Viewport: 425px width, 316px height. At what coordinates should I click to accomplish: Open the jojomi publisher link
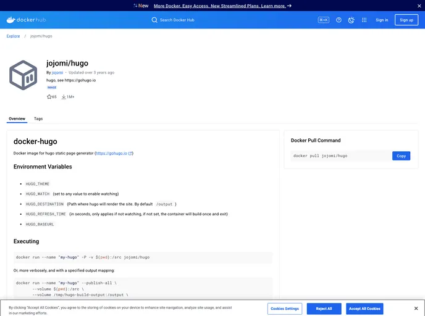(x=57, y=73)
